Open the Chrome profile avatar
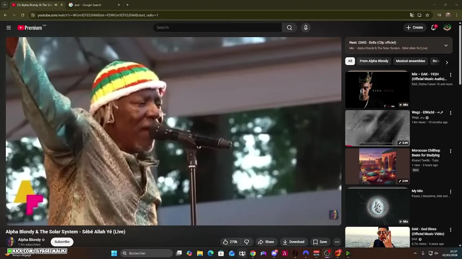462x259 pixels. point(448,15)
